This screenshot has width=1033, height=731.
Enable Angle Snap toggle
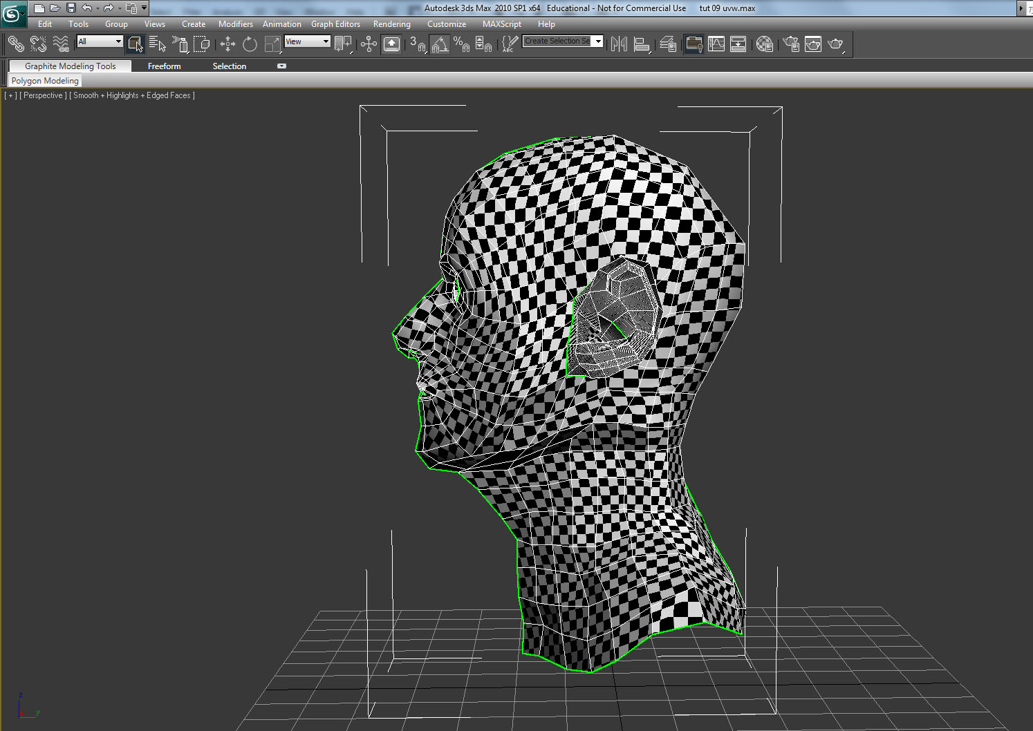tap(440, 44)
